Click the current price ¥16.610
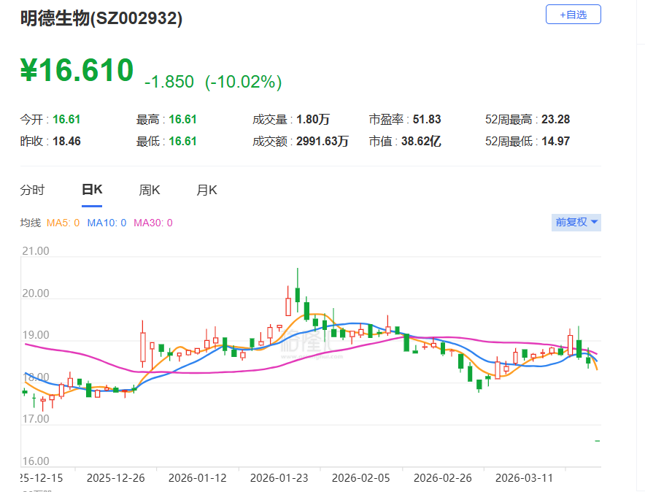The width and height of the screenshot is (645, 492). click(77, 70)
